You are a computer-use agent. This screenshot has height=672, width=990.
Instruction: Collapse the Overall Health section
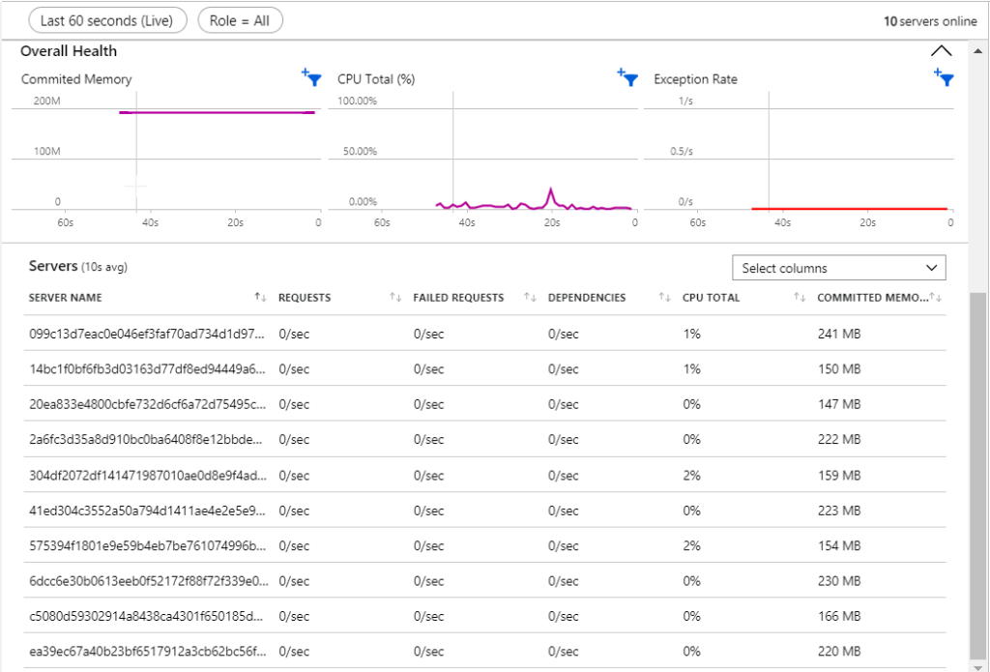pos(941,51)
